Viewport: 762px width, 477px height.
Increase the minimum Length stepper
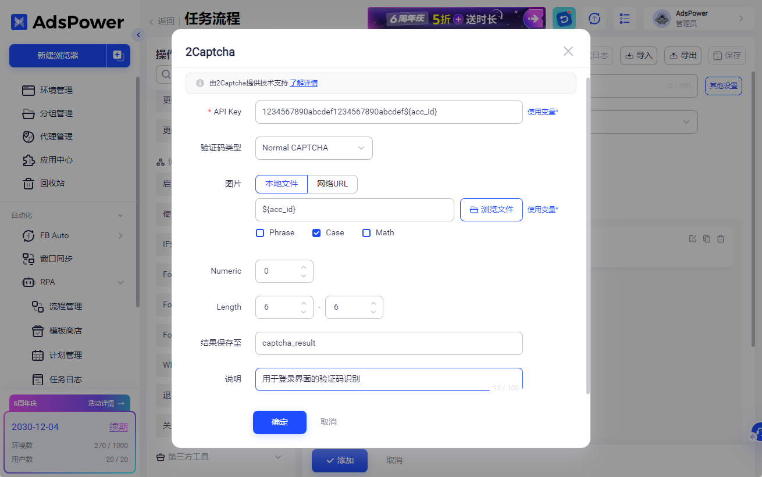304,303
